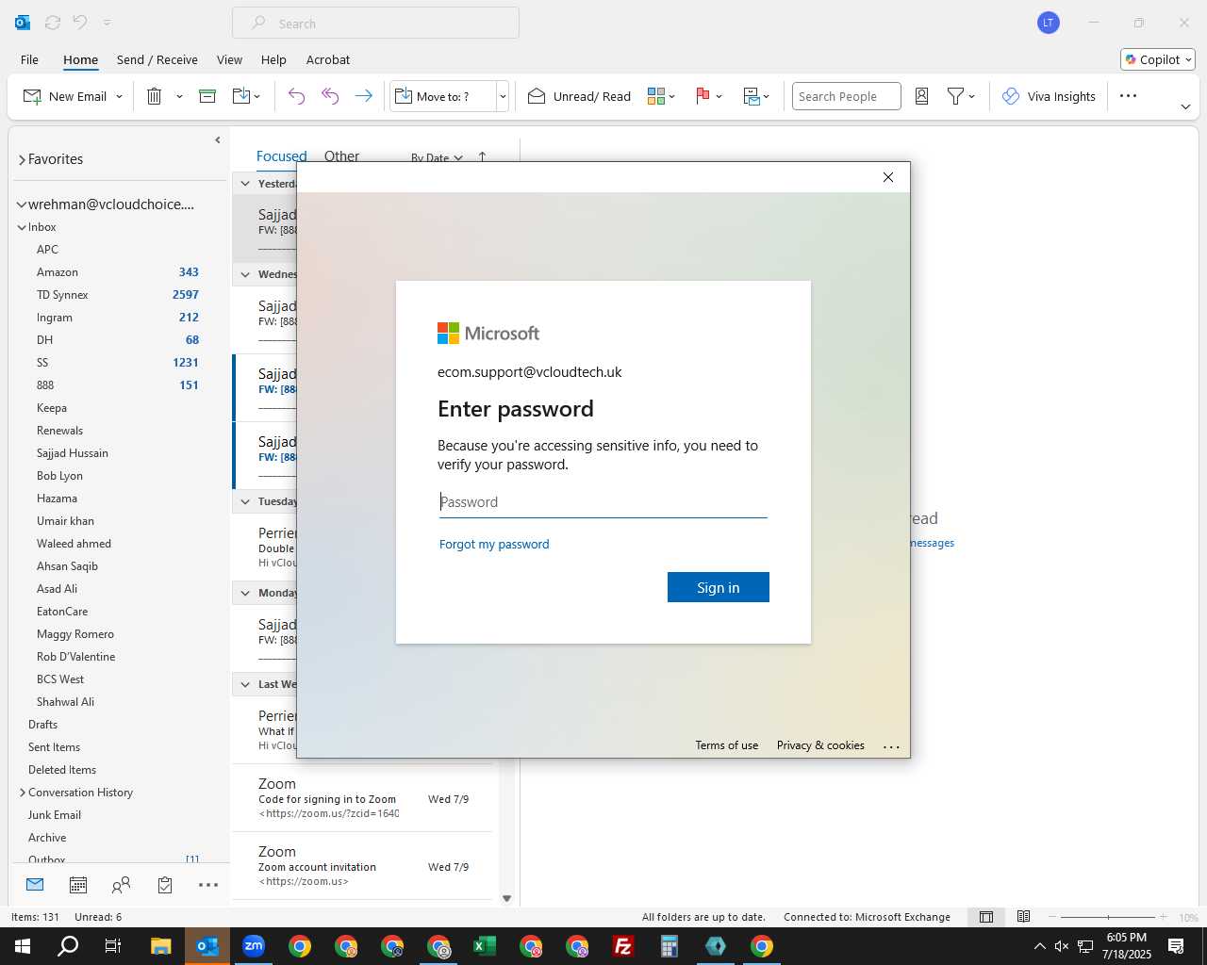
Task: Toggle Unread/Read for message
Action: click(579, 96)
